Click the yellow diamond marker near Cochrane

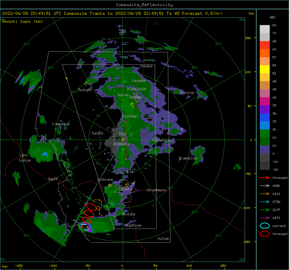[x=110, y=185]
